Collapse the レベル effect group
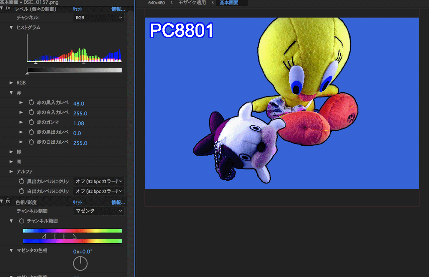 pyautogui.click(x=2, y=9)
